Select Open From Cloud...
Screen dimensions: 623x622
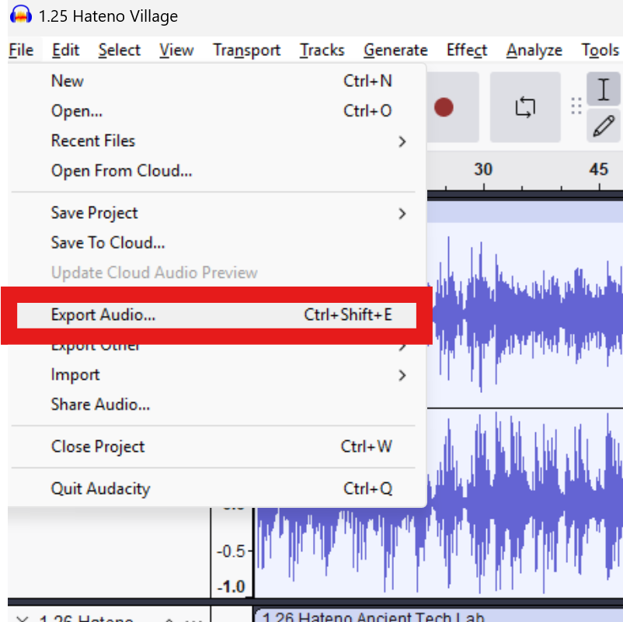(x=217, y=171)
